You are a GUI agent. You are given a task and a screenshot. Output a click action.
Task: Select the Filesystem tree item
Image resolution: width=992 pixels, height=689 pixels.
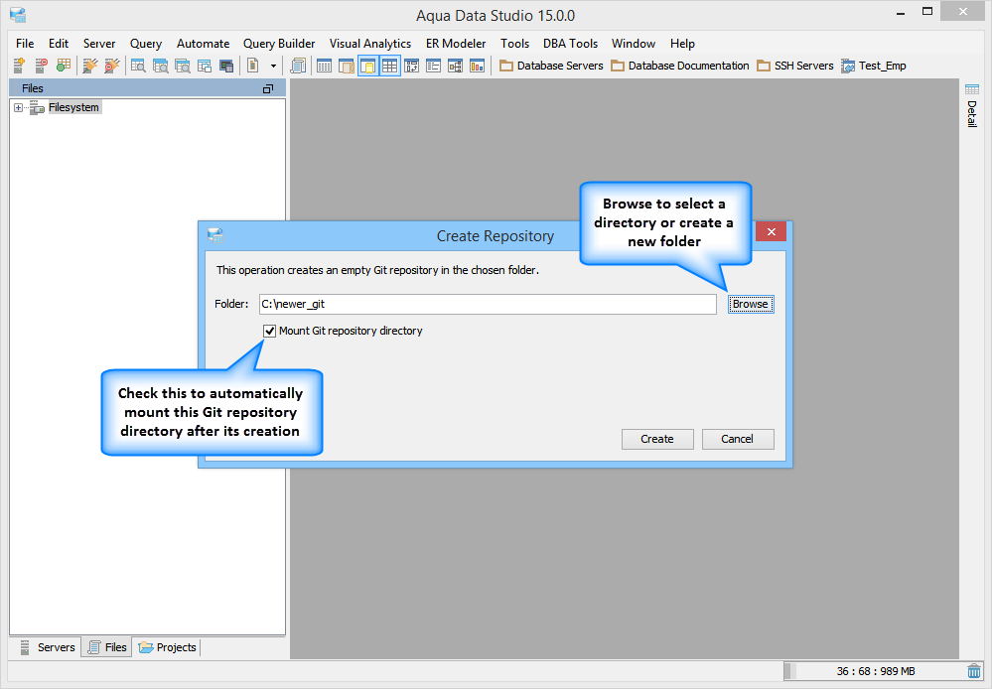(x=73, y=107)
